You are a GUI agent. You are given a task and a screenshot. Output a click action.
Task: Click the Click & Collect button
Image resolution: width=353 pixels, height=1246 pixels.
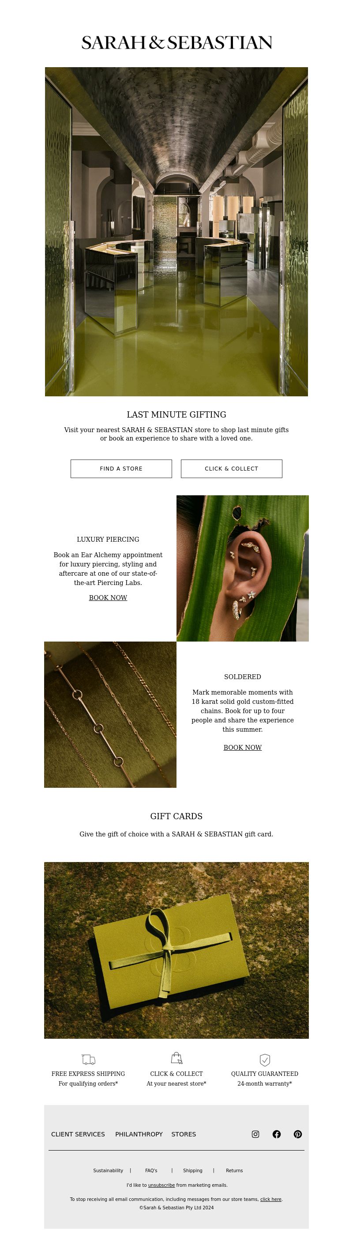[231, 468]
